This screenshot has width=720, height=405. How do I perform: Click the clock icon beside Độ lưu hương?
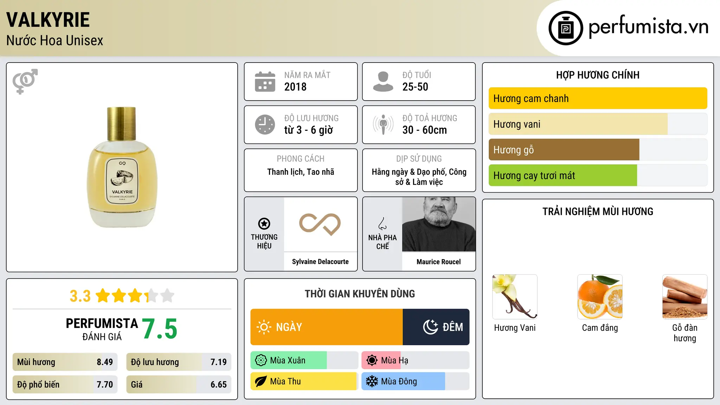point(265,124)
